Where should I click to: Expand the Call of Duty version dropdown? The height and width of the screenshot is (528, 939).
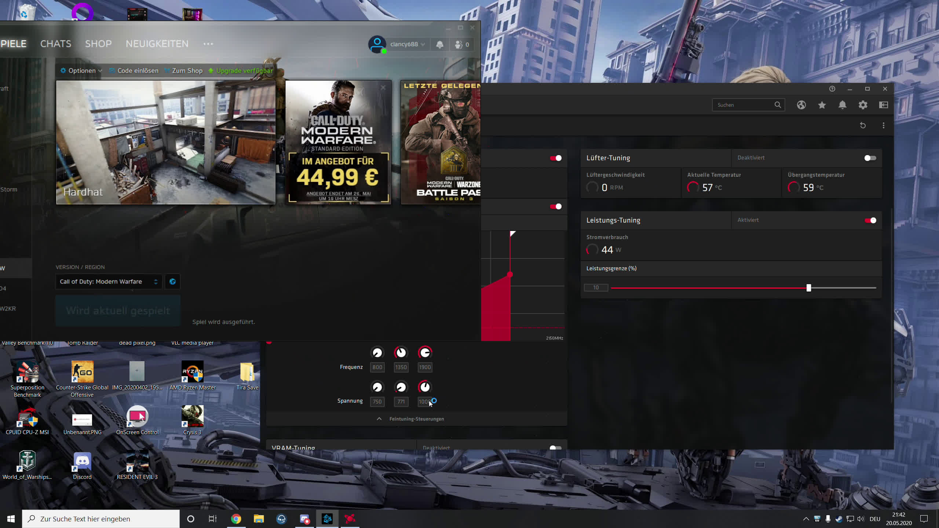click(109, 282)
